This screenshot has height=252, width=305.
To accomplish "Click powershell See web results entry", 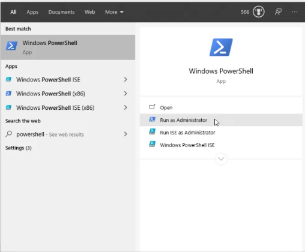I will point(68,134).
